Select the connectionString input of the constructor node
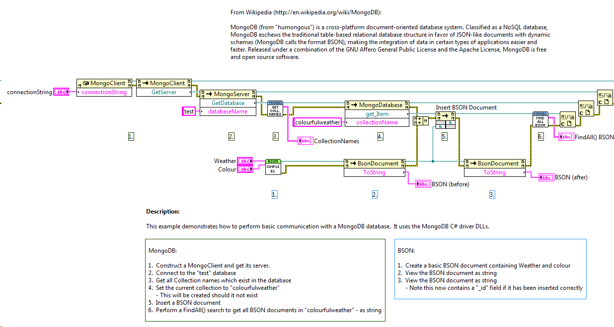This screenshot has height=327, width=614. click(104, 92)
